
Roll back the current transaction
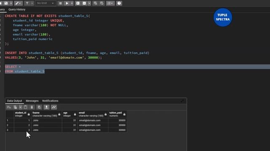[x=102, y=3]
